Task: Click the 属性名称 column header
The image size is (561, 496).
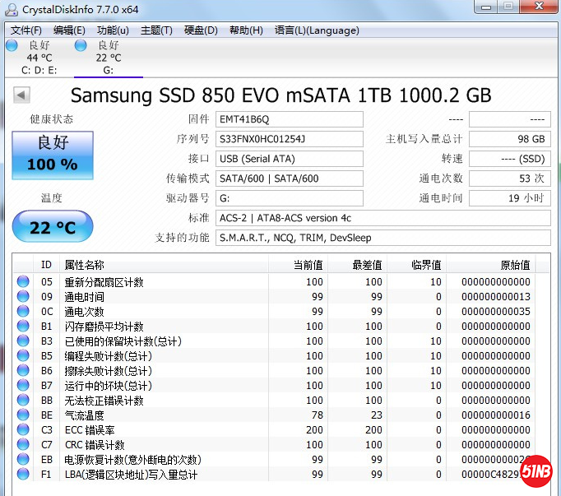Action: pyautogui.click(x=164, y=265)
